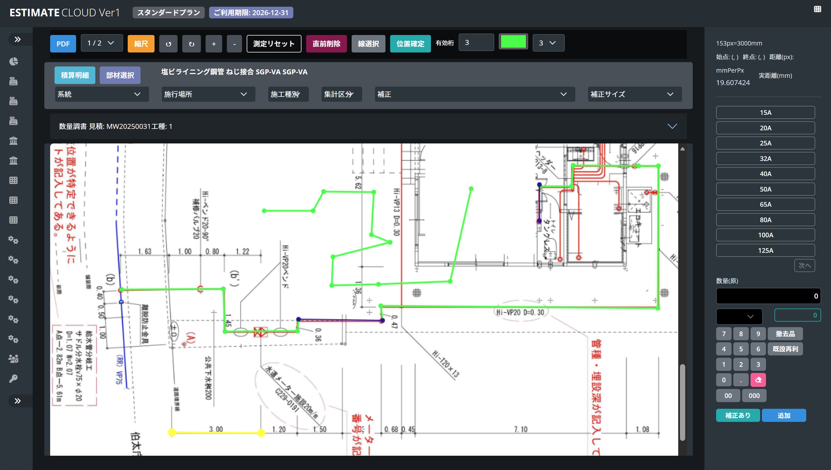Open the users settings sidebar icon
831x470 pixels.
coord(13,359)
